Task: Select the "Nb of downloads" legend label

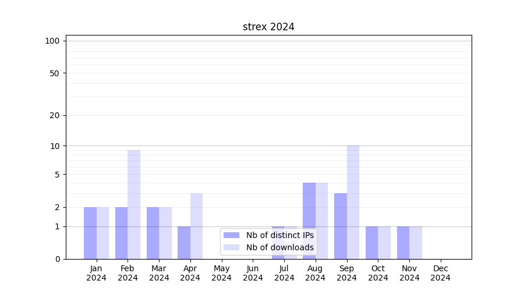Action: click(280, 247)
